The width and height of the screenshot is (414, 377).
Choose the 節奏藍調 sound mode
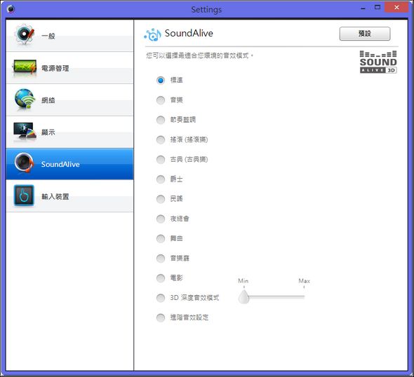click(161, 120)
